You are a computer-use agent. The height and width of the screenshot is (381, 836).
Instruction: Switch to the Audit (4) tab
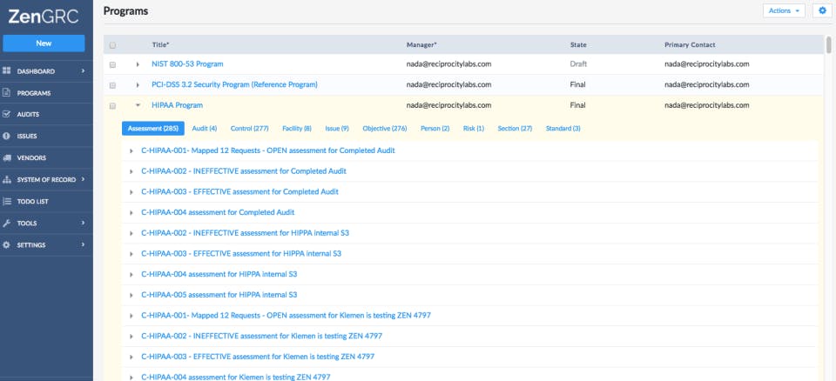point(204,129)
